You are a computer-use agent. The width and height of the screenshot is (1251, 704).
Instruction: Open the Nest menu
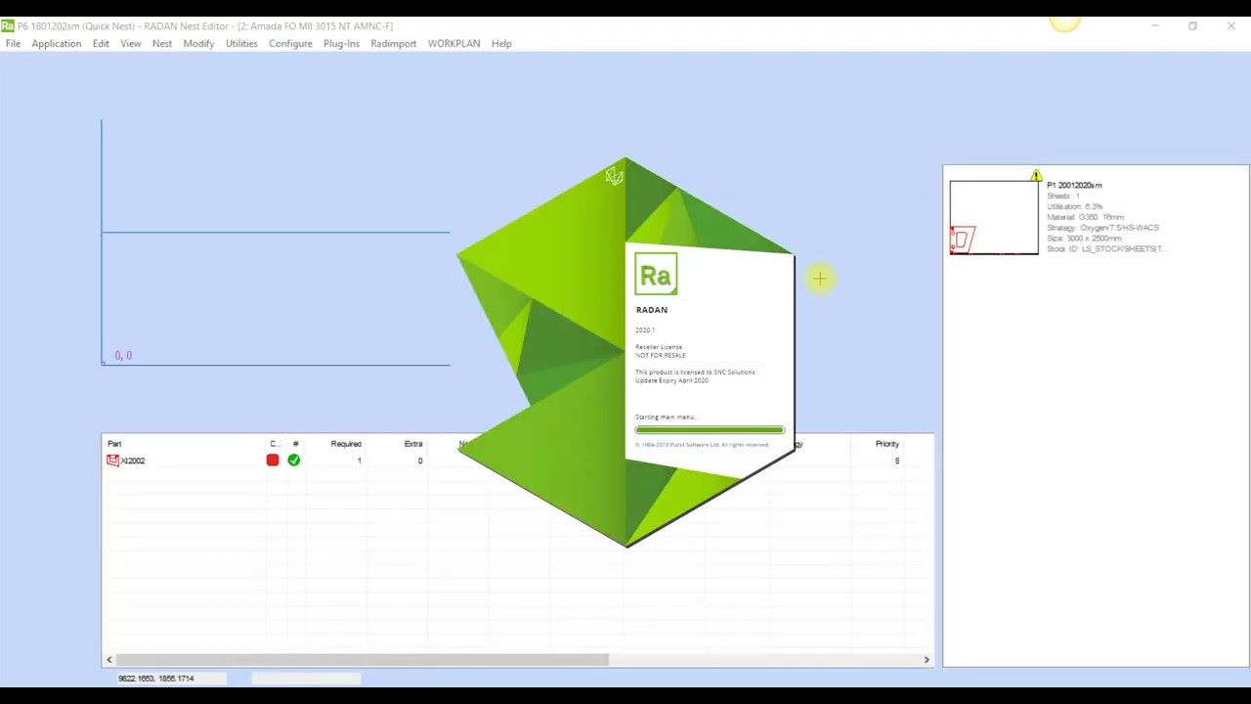tap(162, 44)
